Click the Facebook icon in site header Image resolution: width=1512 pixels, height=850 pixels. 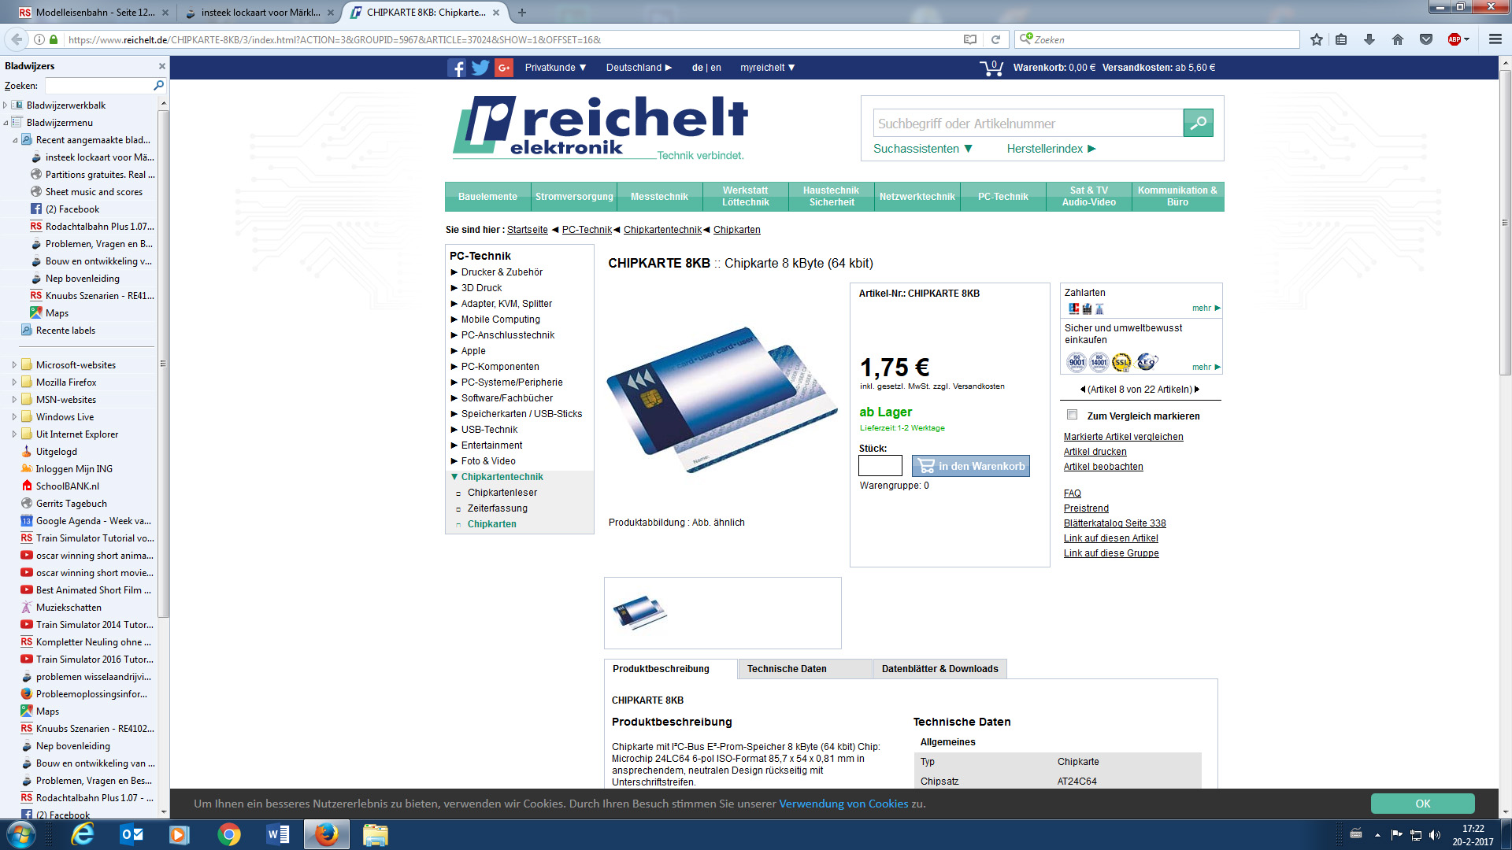[x=457, y=68]
